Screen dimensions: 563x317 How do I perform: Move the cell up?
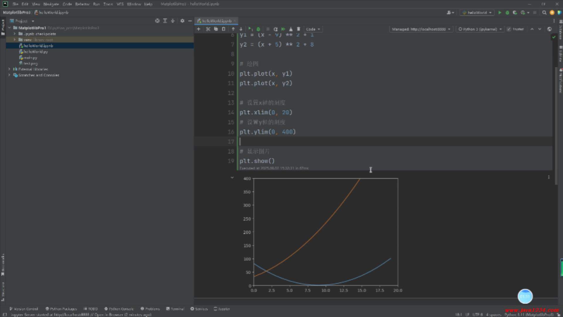coord(233,29)
